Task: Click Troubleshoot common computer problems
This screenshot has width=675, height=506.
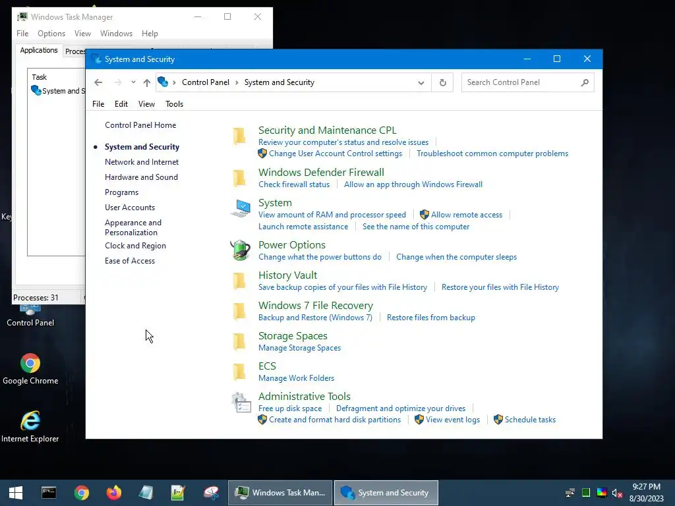Action: [492, 154]
